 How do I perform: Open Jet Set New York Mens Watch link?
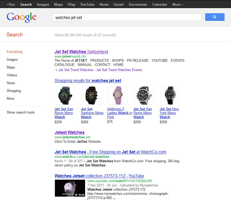click(x=169, y=113)
